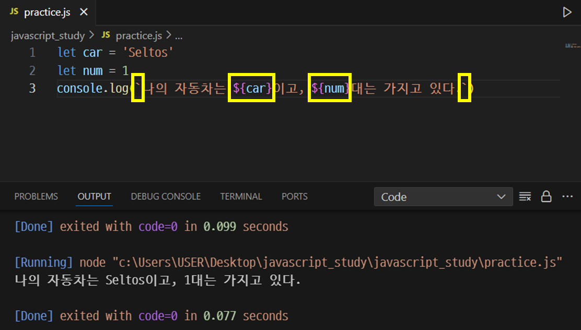Clear the output panel
The image size is (581, 330).
click(525, 197)
